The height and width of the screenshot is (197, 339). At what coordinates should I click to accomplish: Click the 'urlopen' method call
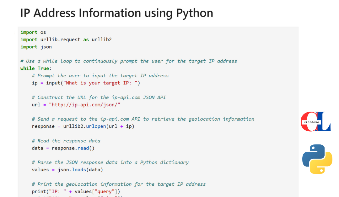[x=96, y=127]
